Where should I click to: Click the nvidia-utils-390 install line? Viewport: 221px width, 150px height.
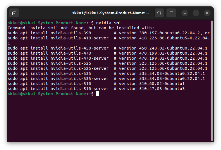(x=109, y=33)
